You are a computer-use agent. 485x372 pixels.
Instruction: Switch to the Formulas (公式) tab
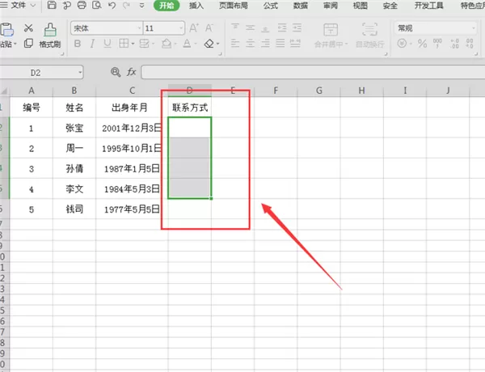271,6
